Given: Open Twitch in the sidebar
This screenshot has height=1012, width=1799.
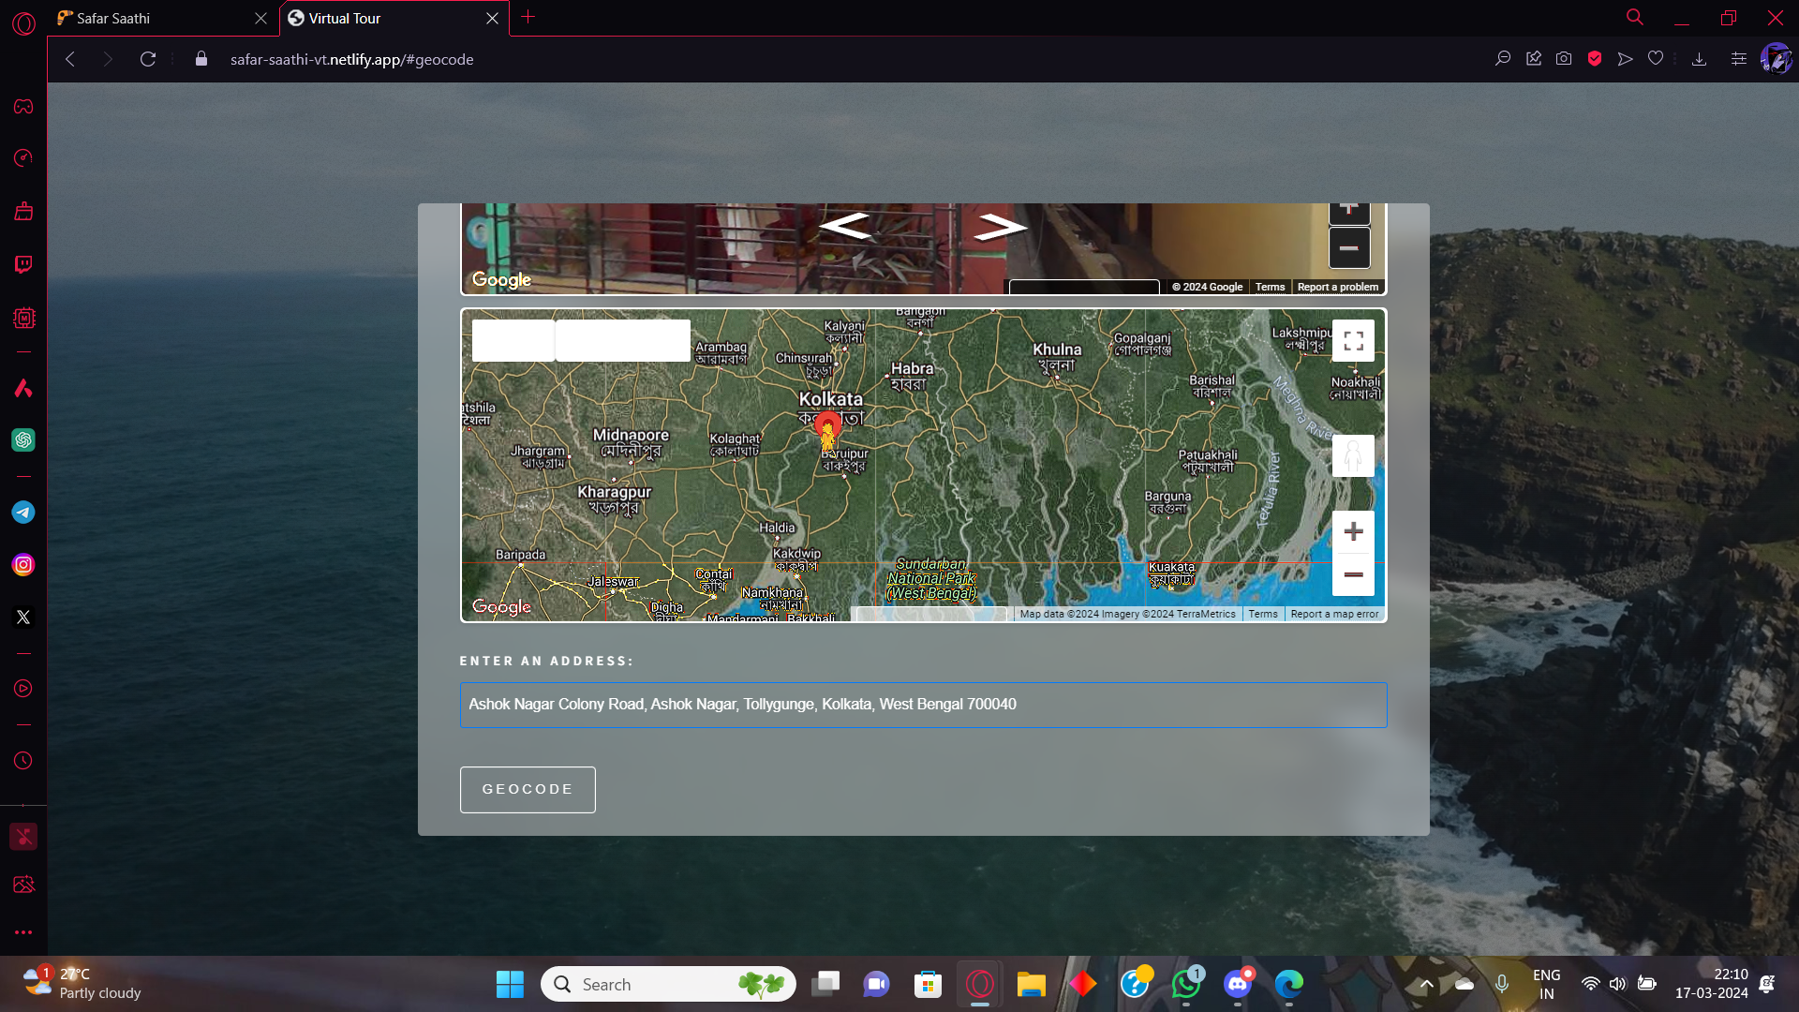Looking at the screenshot, I should pyautogui.click(x=23, y=264).
